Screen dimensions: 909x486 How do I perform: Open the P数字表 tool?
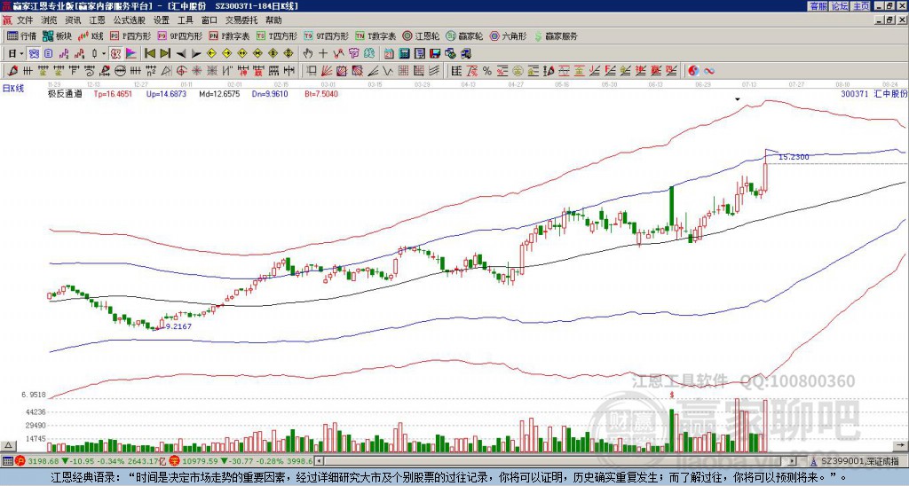coord(229,35)
